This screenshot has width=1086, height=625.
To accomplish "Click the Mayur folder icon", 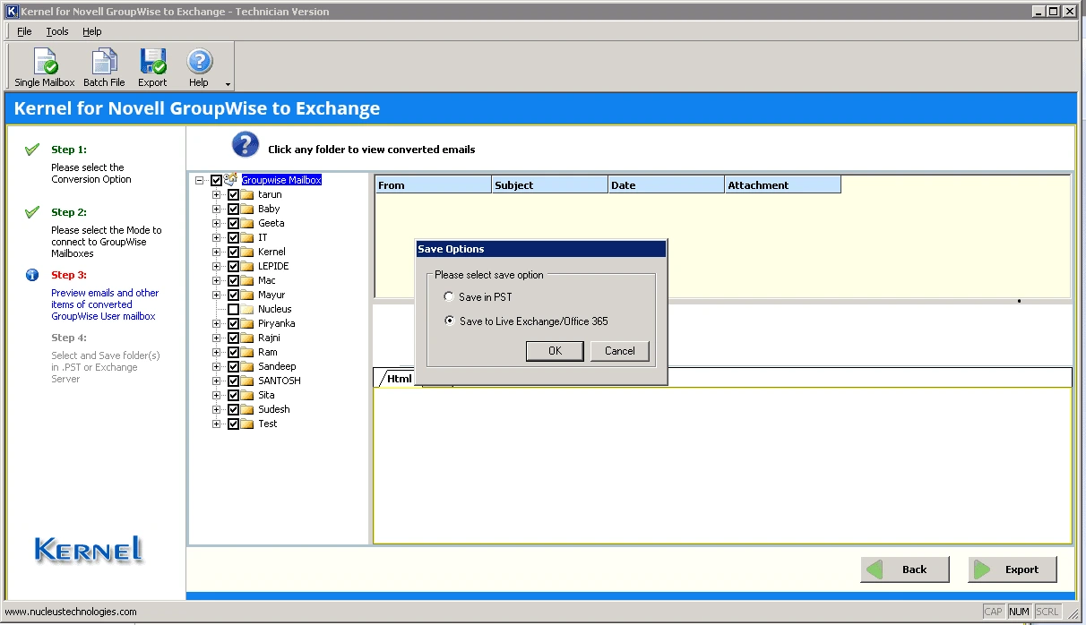I will 247,295.
